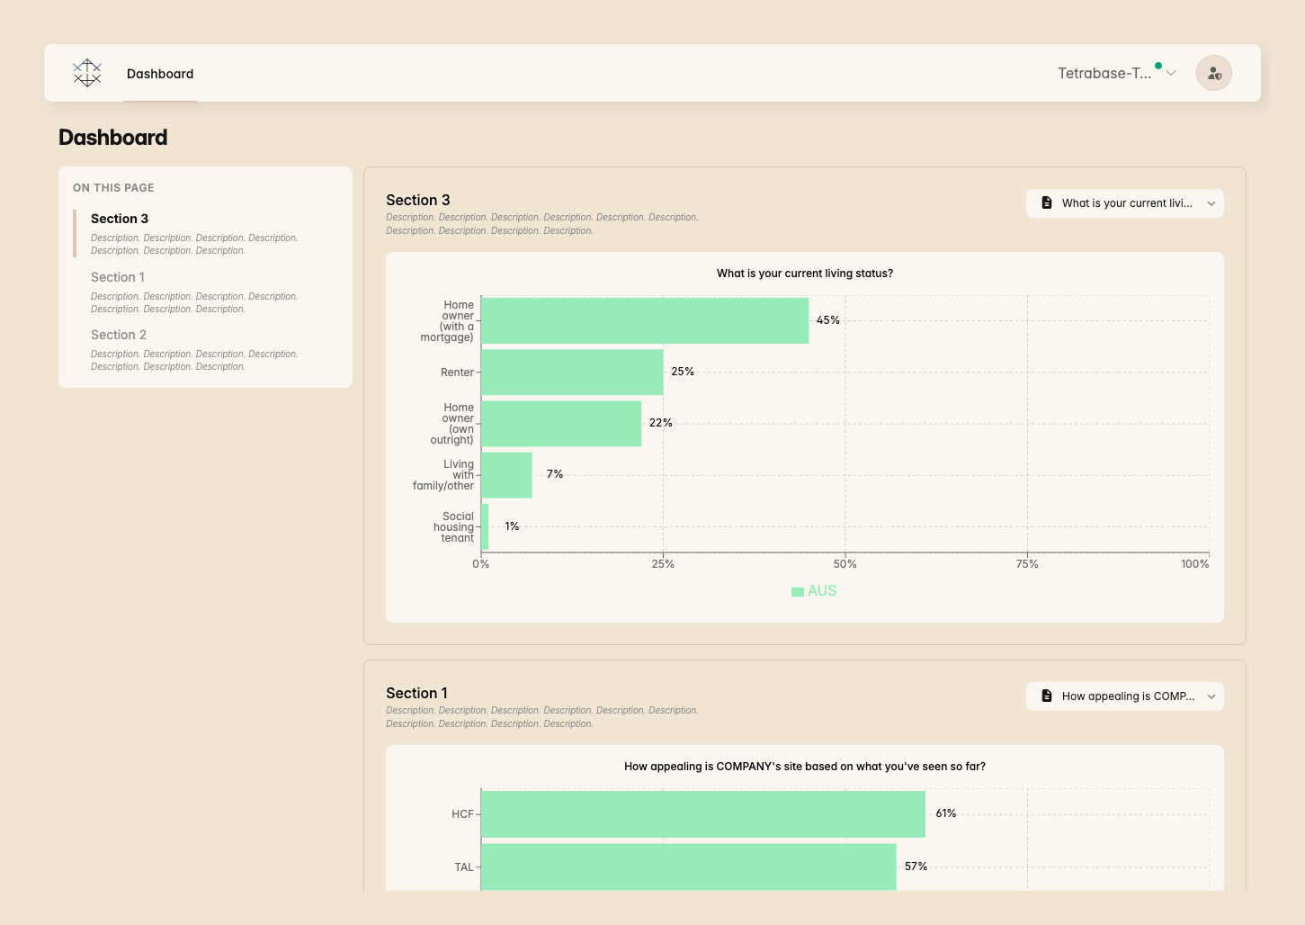Jump to Section 1 in page navigation
Viewport: 1305px width, 925px height.
[x=118, y=277]
